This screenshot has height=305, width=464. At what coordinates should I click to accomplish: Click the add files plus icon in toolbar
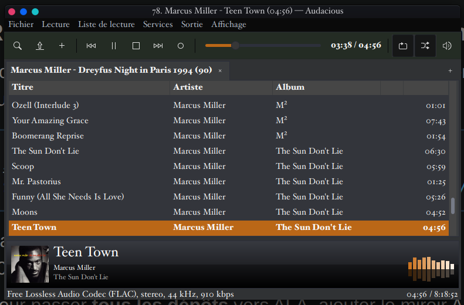coord(62,46)
